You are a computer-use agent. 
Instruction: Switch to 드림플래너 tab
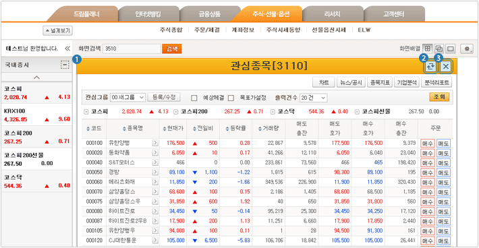(86, 14)
